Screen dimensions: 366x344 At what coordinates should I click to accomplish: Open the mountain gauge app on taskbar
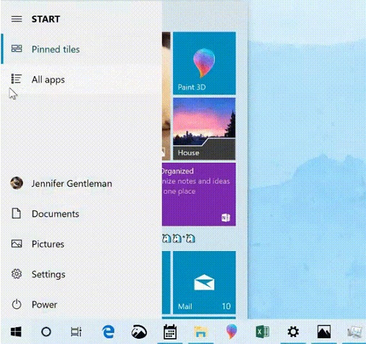139,332
